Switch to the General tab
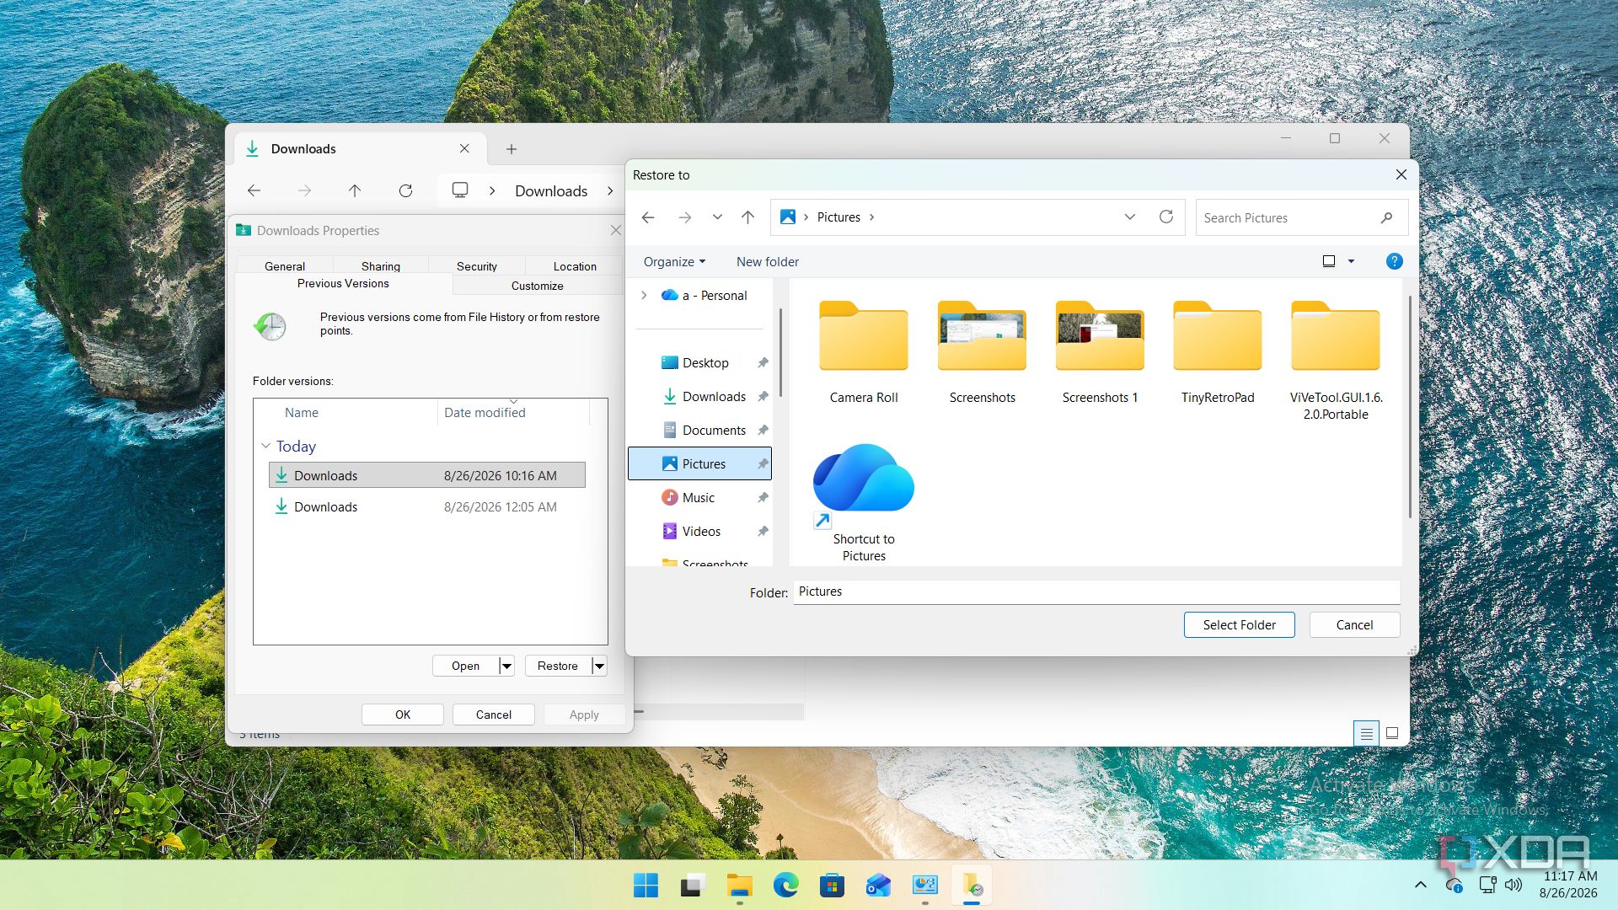Image resolution: width=1618 pixels, height=910 pixels. [285, 266]
